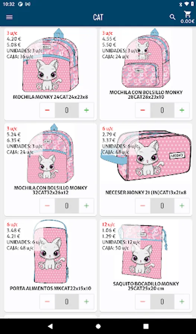
Task: Add one MOCHILA CON BOLSILLO 28CAT
Action: (182, 110)
